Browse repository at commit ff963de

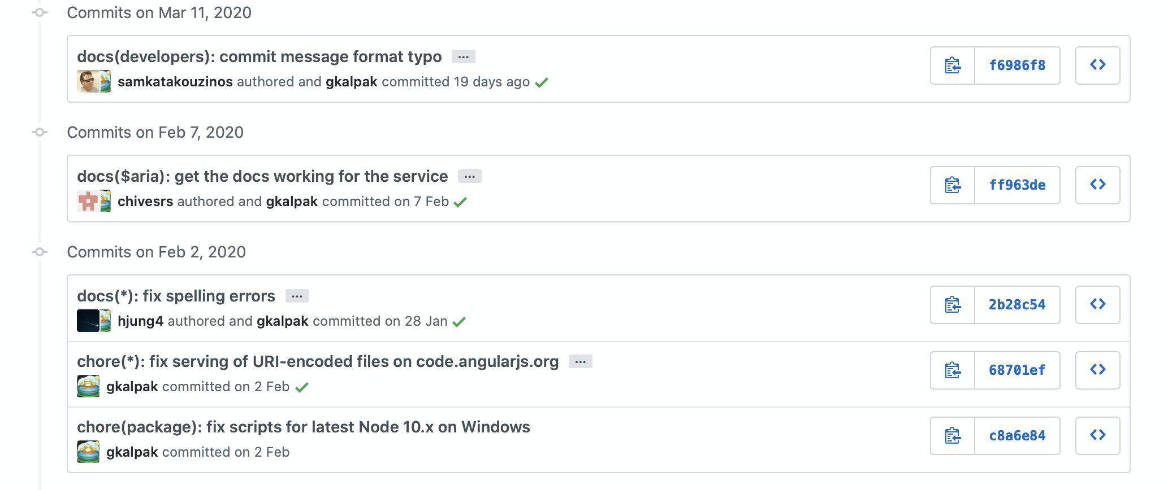click(x=1097, y=185)
